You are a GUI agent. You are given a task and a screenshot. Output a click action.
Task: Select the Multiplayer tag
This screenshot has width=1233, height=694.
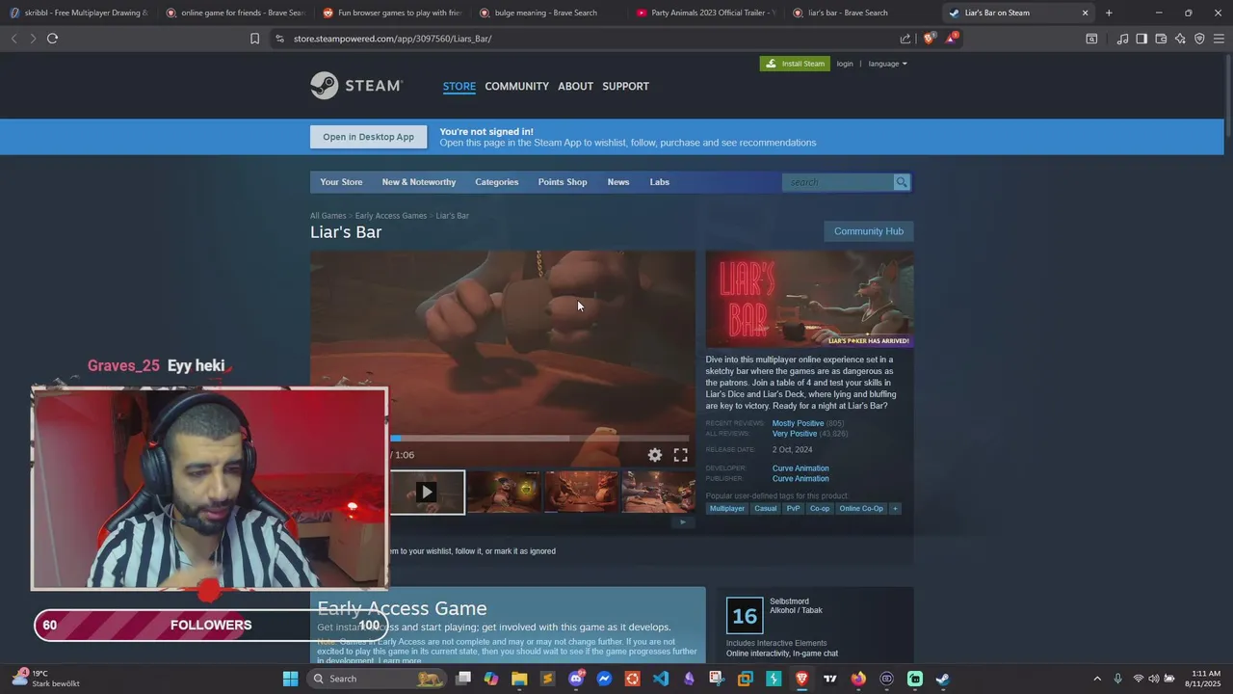coord(727,508)
